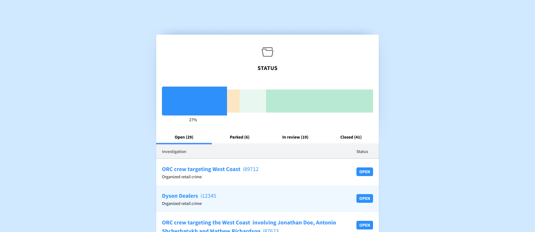Click the Organized retail crime label under Dyson Dealers

[182, 203]
